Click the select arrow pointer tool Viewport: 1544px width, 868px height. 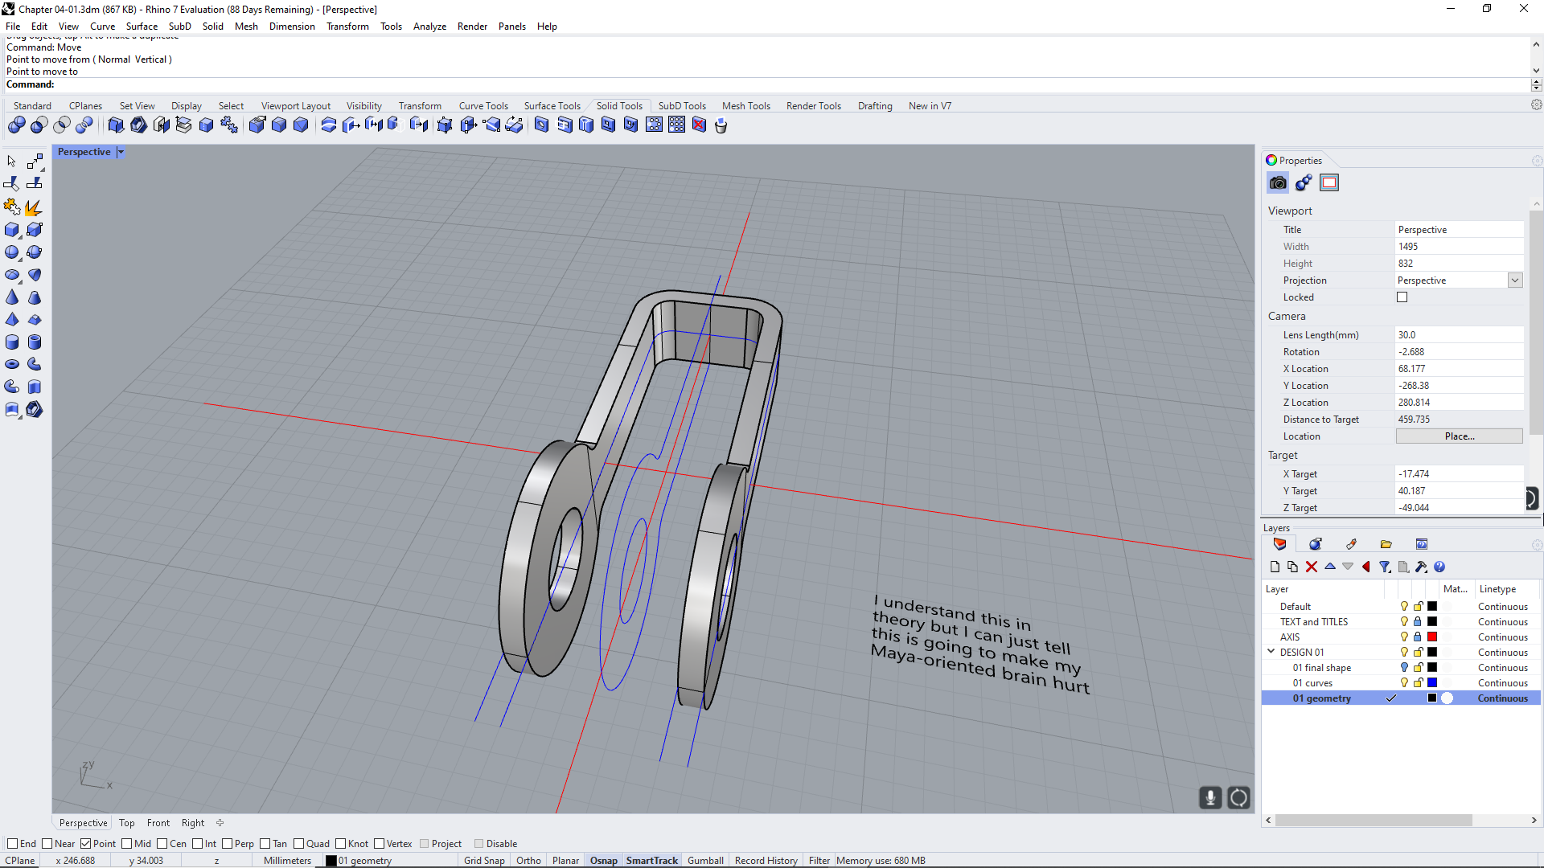click(x=12, y=162)
